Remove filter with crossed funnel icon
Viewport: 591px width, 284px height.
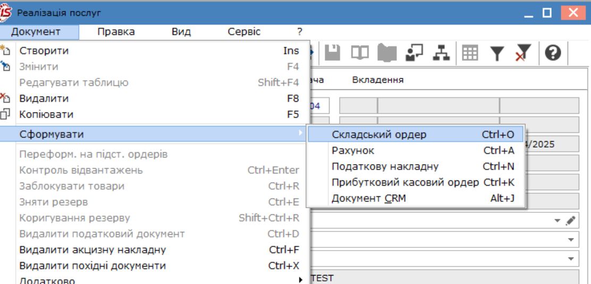point(523,53)
